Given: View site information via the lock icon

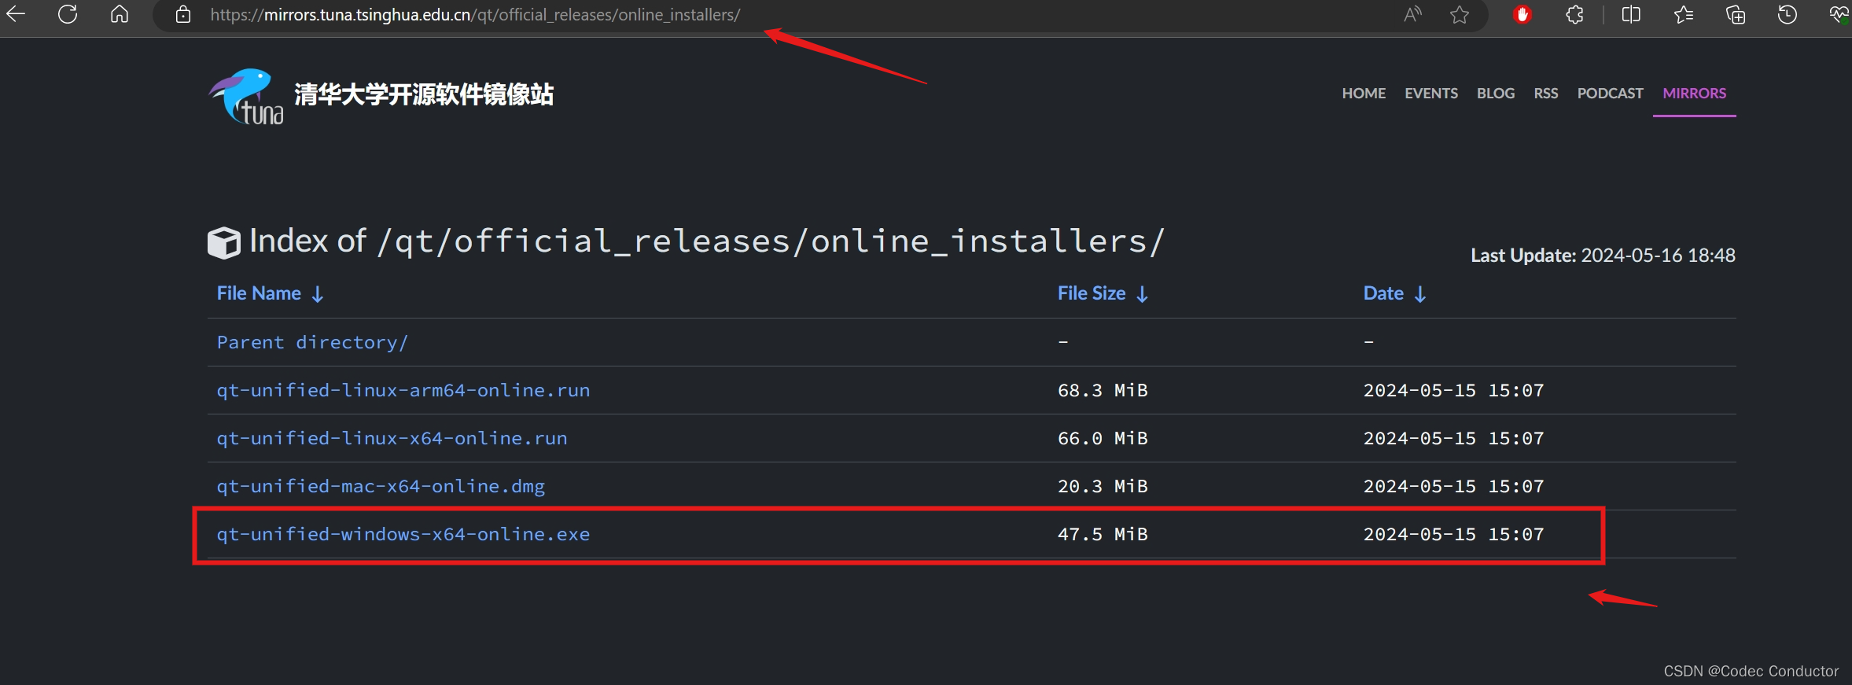Looking at the screenshot, I should point(183,14).
